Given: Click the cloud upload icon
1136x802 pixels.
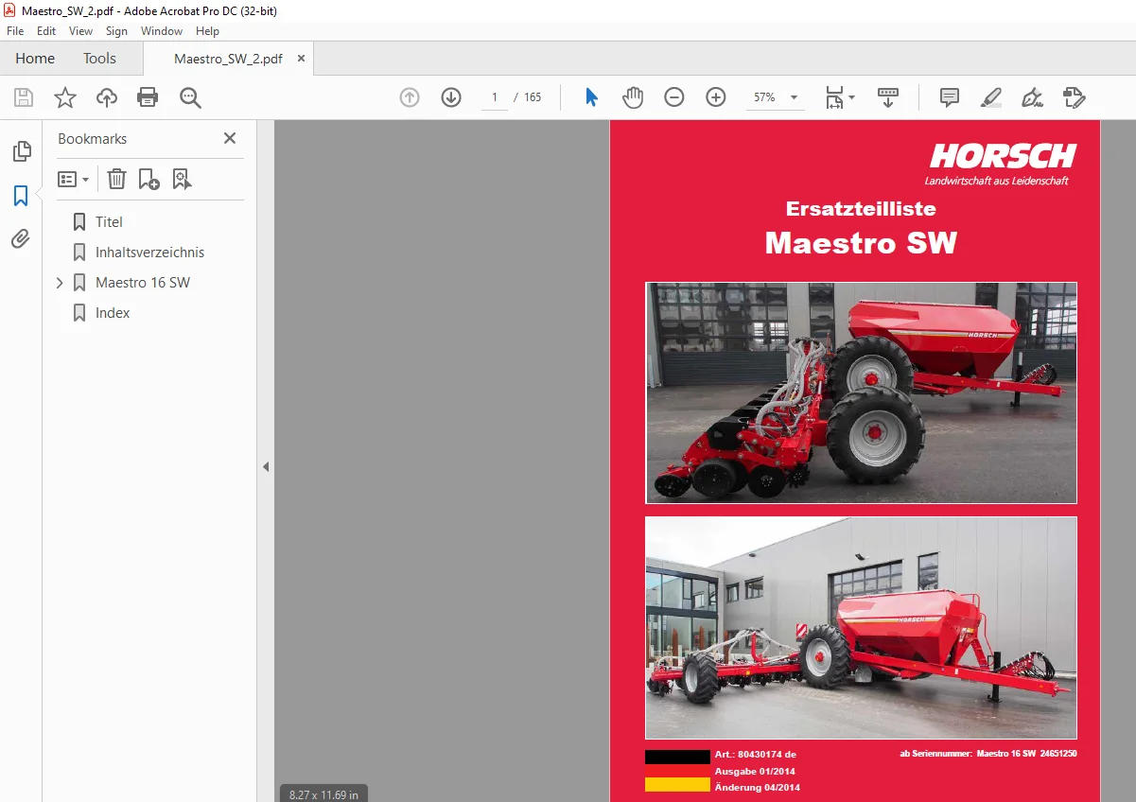Looking at the screenshot, I should coord(107,97).
